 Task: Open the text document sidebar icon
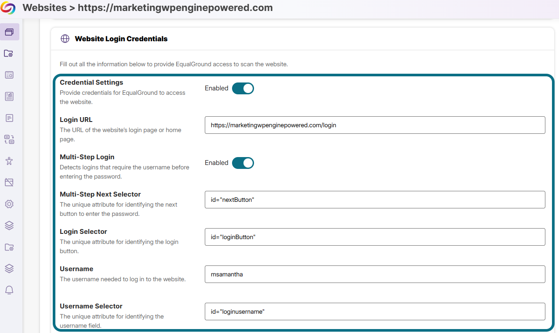(9, 118)
